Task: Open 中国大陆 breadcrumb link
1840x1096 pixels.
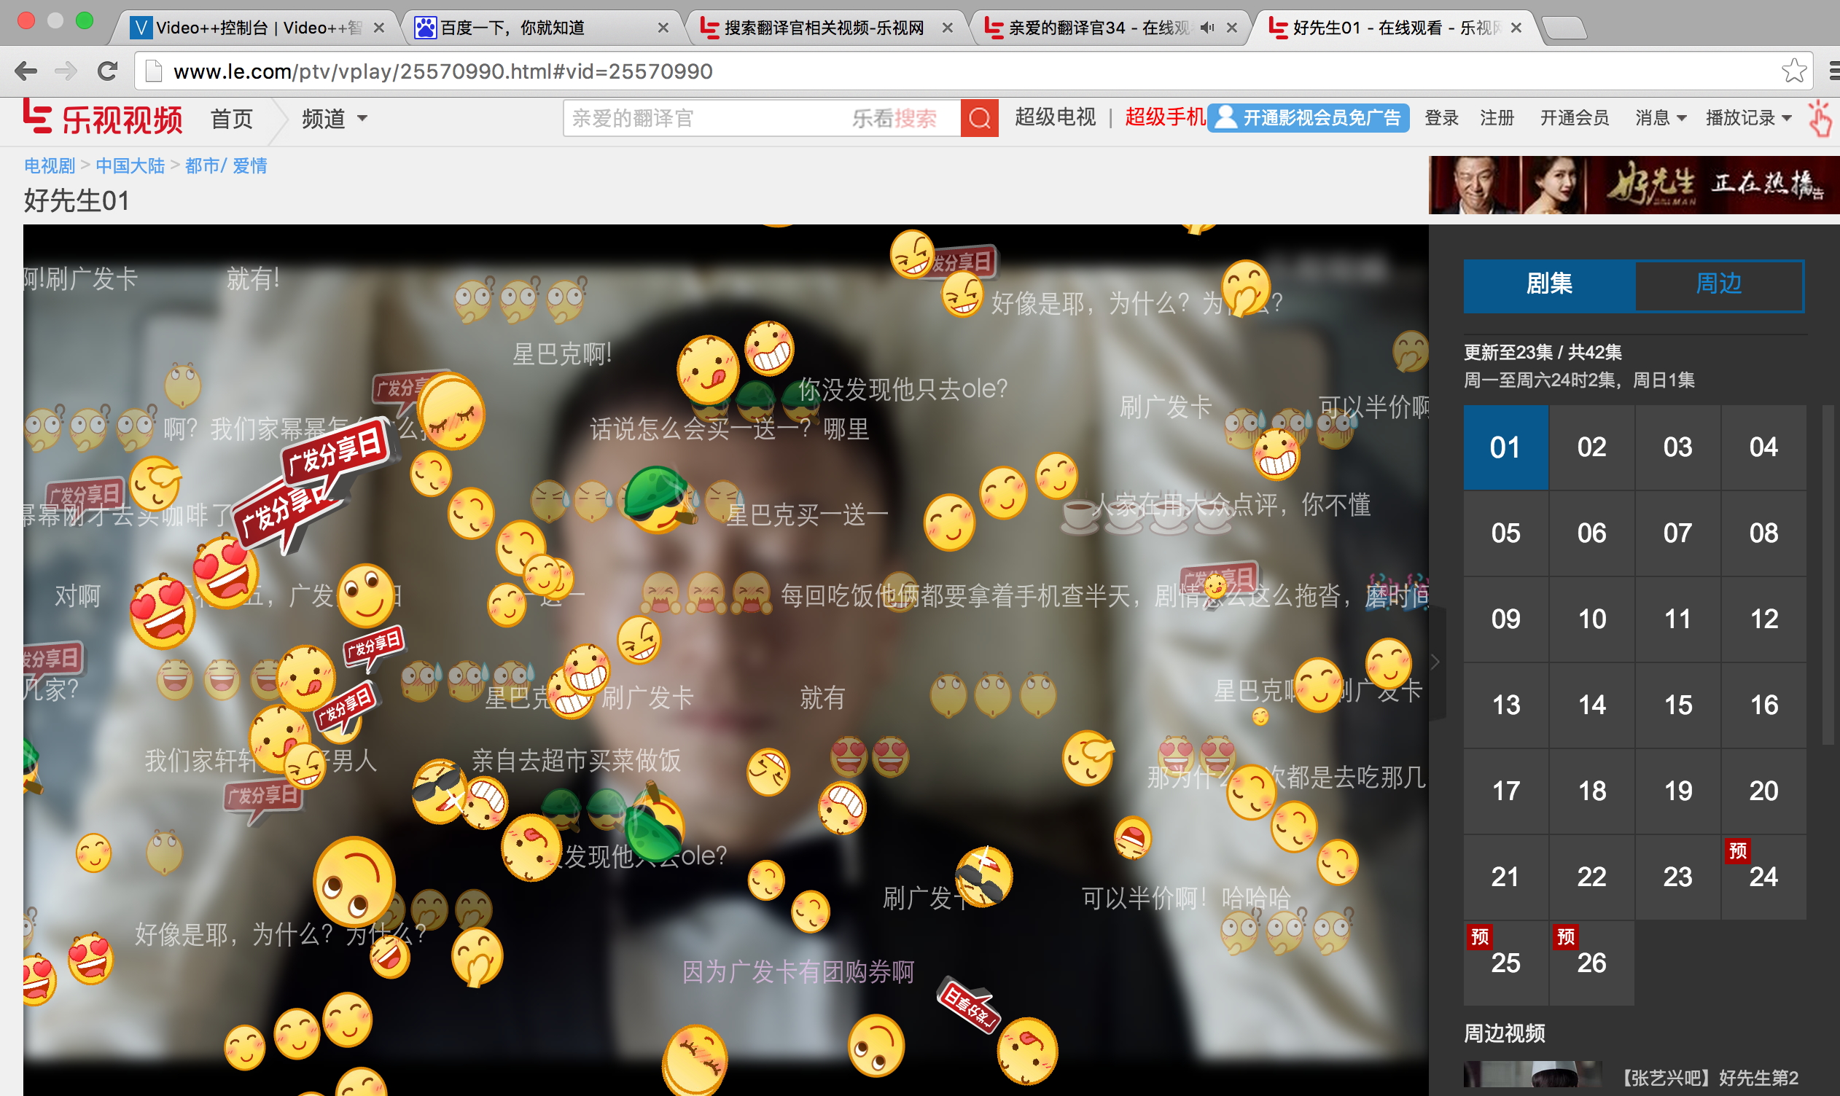Action: pos(130,165)
